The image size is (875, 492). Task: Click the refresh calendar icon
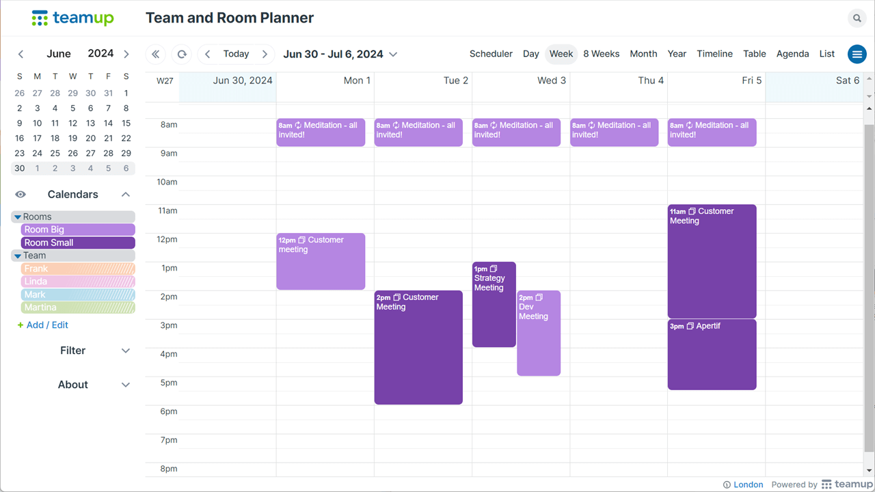point(180,54)
